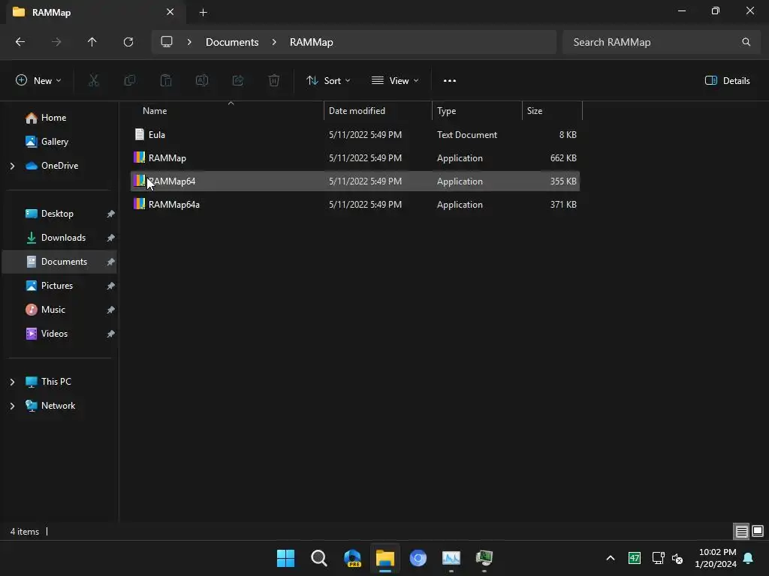
Task: Select the RAMMap application file name
Action: 167,158
